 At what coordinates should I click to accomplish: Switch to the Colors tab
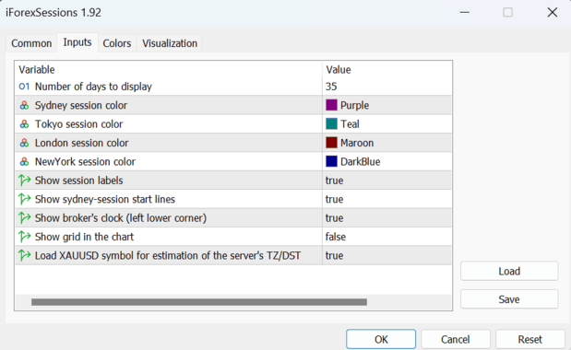tap(116, 43)
